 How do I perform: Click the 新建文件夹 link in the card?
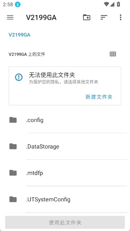click(x=99, y=97)
